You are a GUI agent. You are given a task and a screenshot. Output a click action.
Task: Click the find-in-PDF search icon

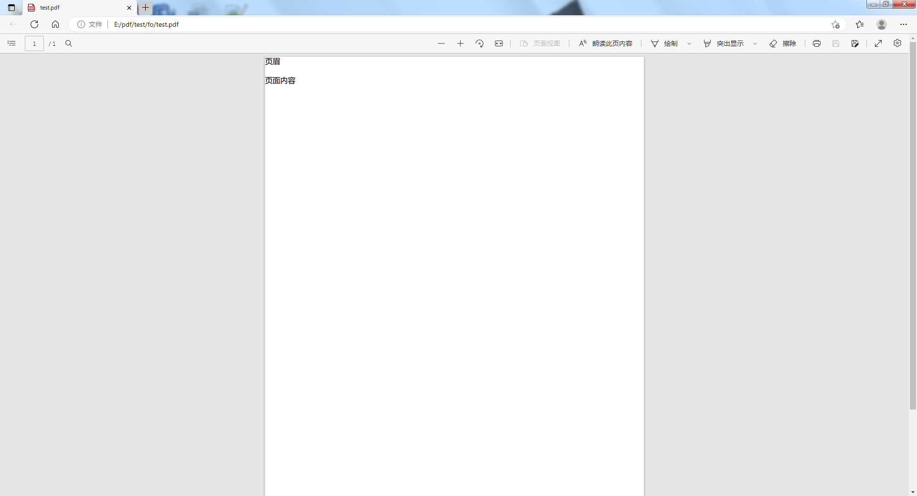pos(69,43)
